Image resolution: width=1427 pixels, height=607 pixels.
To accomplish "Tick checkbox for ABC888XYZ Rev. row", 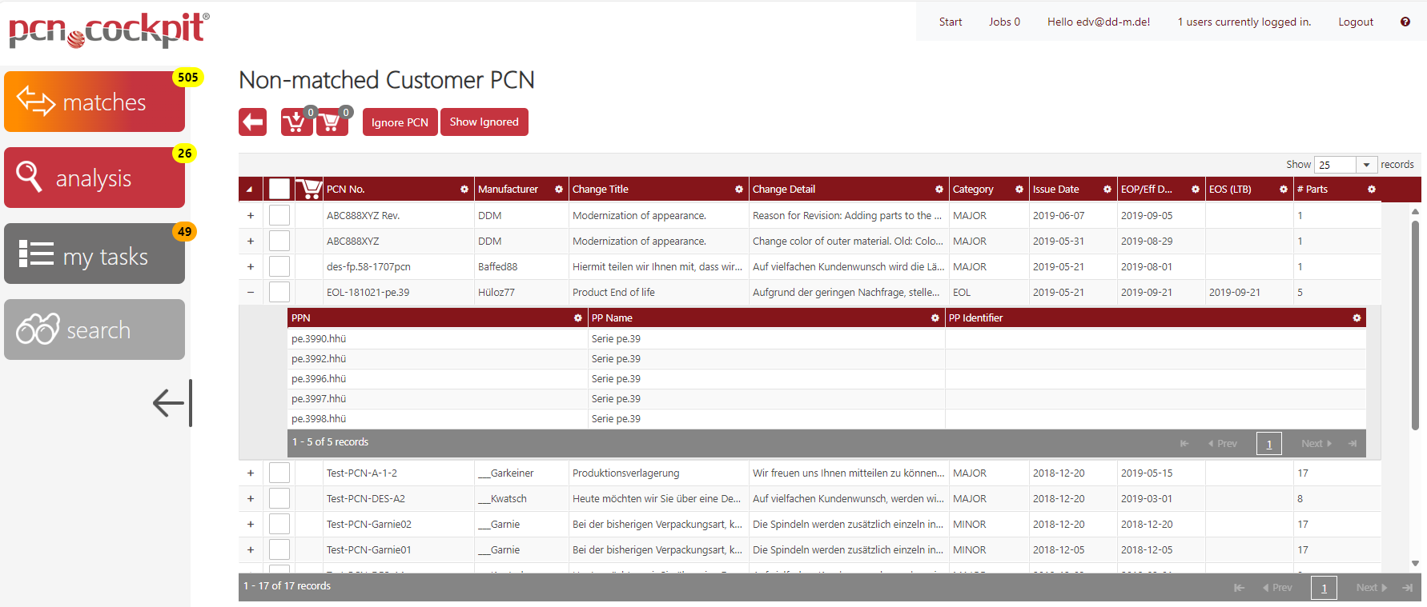I will (x=279, y=215).
